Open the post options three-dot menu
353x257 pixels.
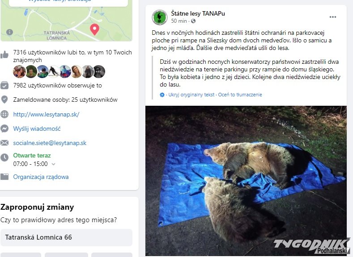point(332,17)
